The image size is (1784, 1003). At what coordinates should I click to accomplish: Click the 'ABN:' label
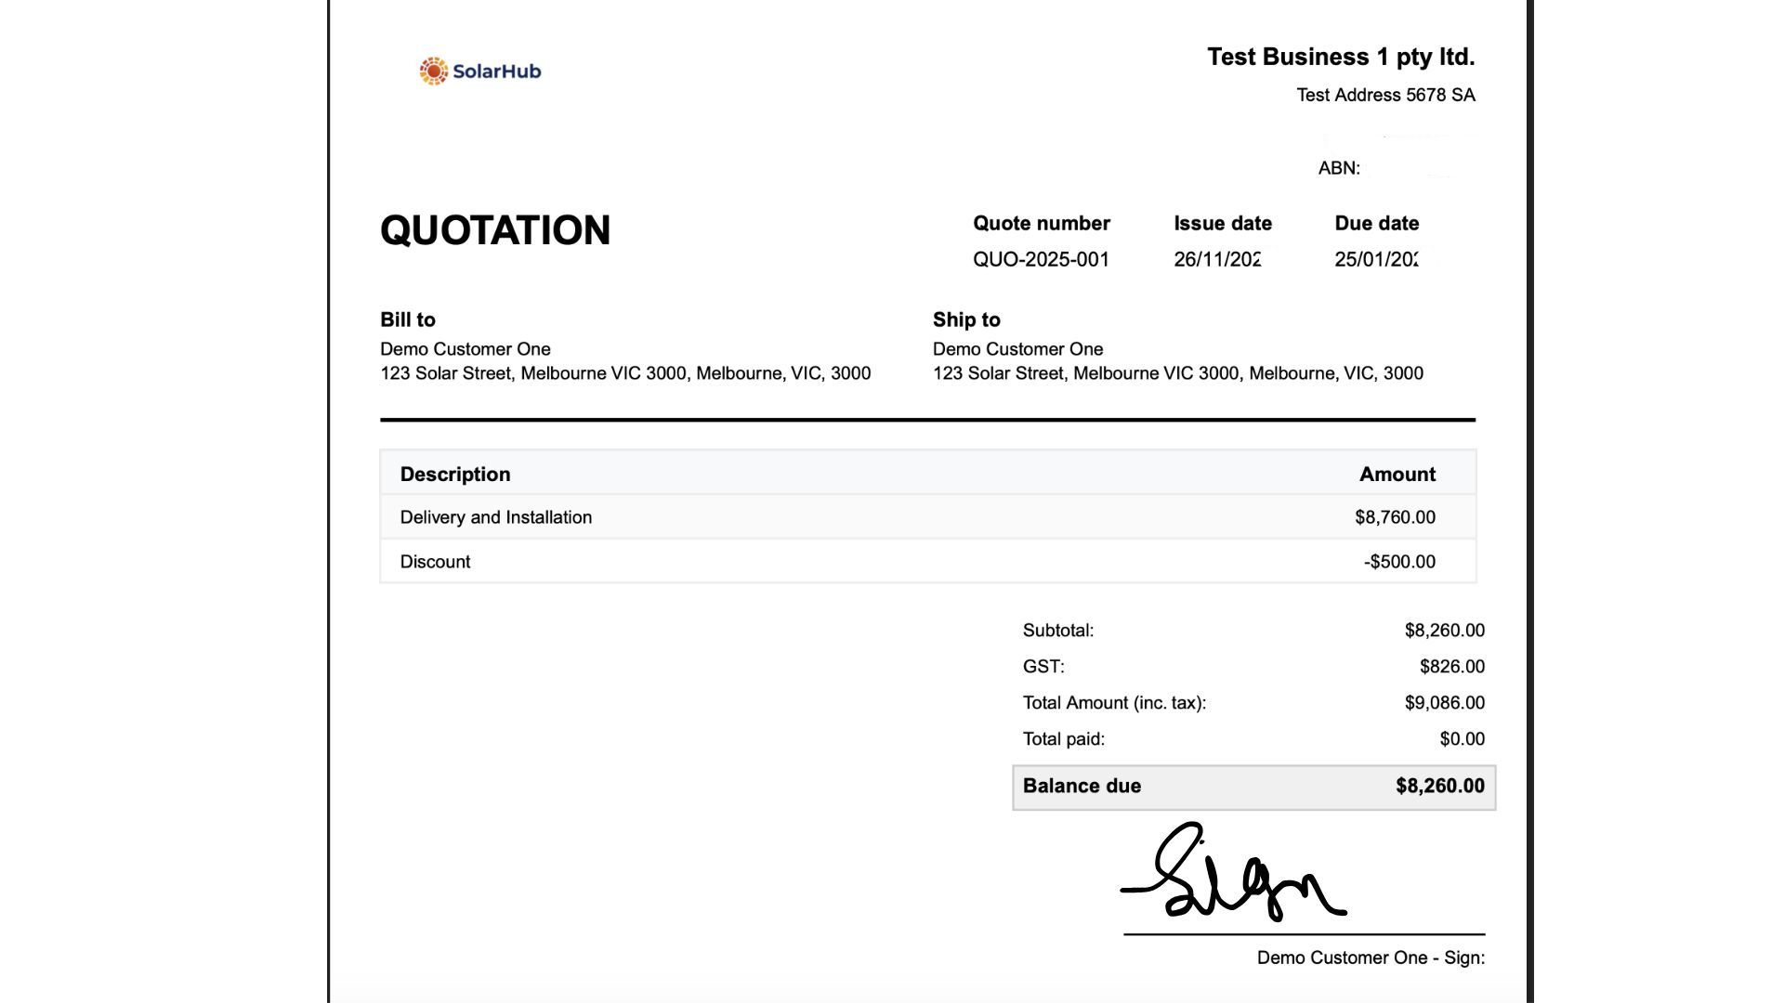pos(1339,168)
